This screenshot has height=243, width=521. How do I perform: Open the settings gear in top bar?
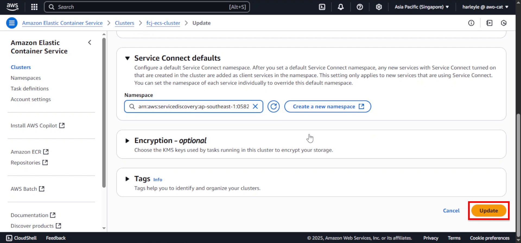tap(379, 7)
